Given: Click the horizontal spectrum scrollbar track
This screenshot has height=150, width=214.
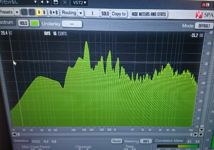Looking at the screenshot, I should coord(104,135).
